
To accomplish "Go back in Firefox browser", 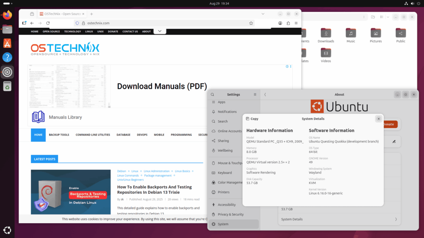I will [32, 23].
